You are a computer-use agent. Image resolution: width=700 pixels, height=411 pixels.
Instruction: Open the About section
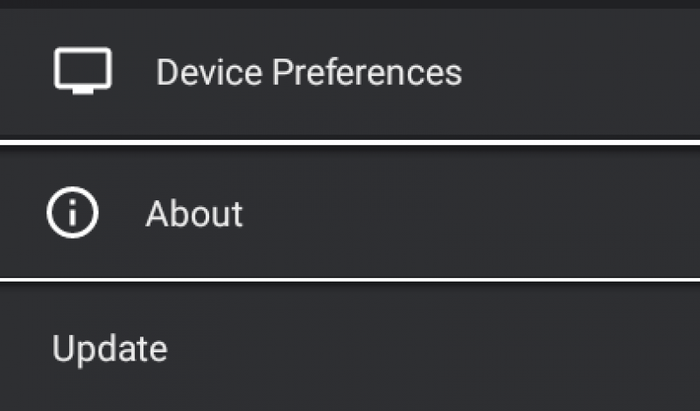pos(350,212)
